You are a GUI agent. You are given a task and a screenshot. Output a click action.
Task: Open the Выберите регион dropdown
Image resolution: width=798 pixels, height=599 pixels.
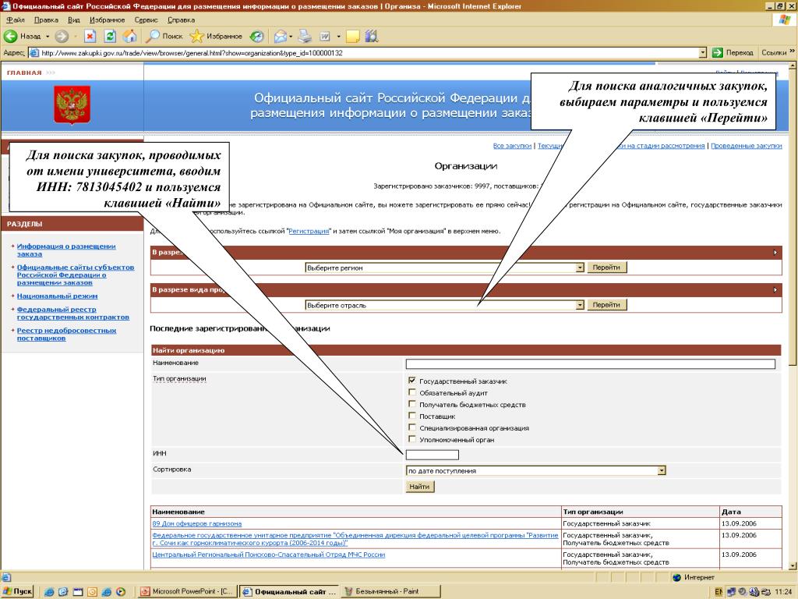pyautogui.click(x=444, y=268)
